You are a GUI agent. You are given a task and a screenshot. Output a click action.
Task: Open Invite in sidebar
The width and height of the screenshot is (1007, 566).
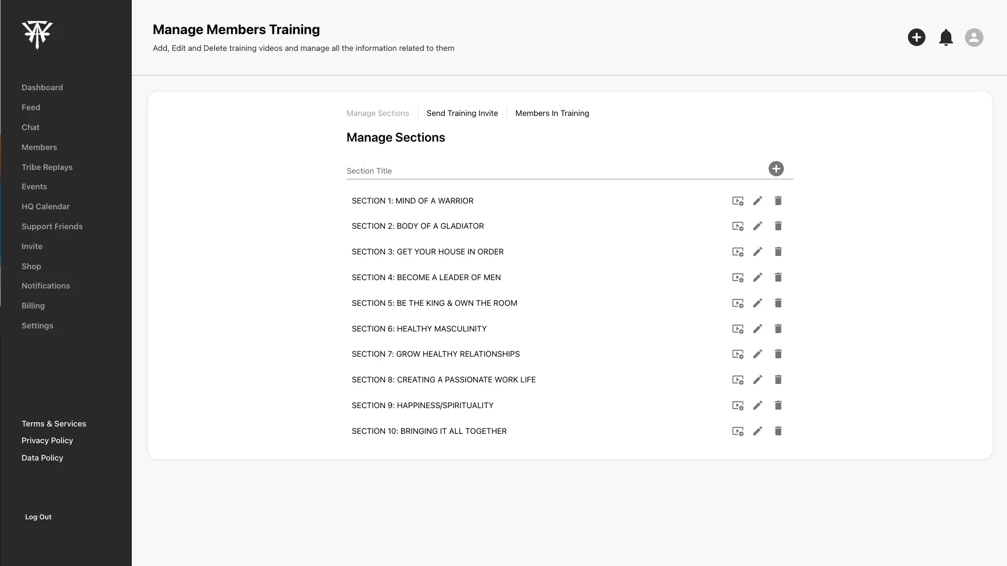(32, 247)
